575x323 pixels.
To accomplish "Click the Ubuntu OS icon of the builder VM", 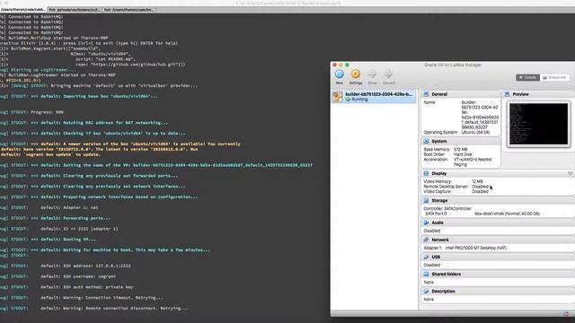I will 338,97.
